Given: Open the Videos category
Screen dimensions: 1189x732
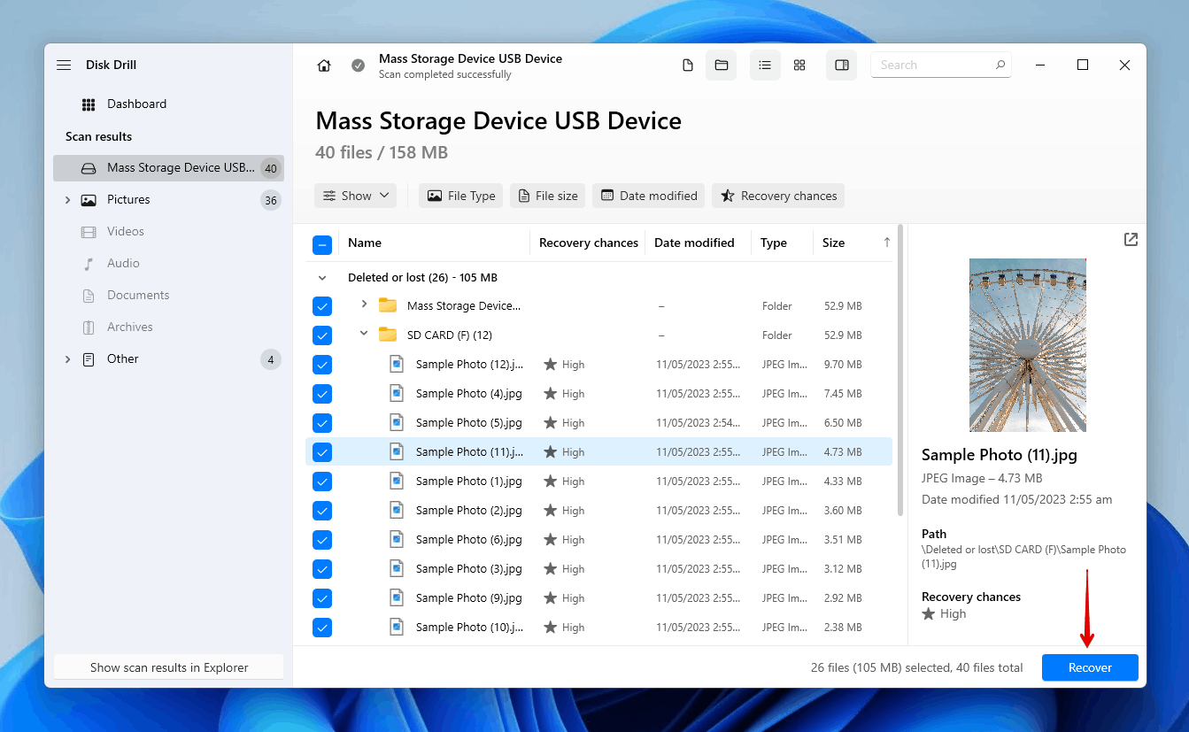Looking at the screenshot, I should pos(125,232).
